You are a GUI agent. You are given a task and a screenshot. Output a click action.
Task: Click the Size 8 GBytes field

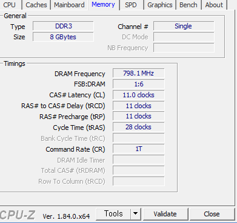63,37
